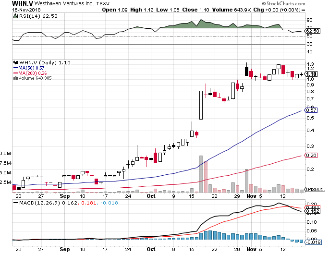The height and width of the screenshot is (254, 329).
Task: Click the blue -0.018 histogram value in MACD legend
Action: pyautogui.click(x=110, y=203)
